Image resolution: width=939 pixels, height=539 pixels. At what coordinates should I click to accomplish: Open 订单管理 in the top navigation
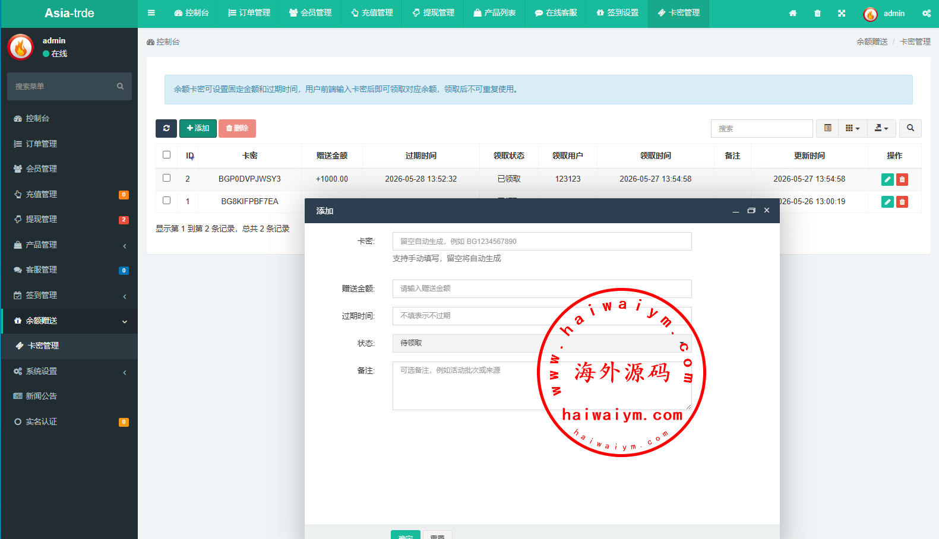(x=249, y=13)
